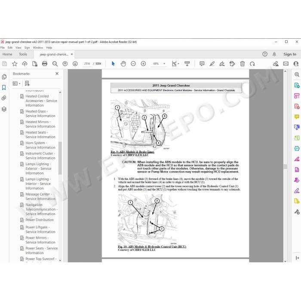This screenshot has height=301, width=301.
Task: Open the Power Mirrors bookmark
Action: 40,240
